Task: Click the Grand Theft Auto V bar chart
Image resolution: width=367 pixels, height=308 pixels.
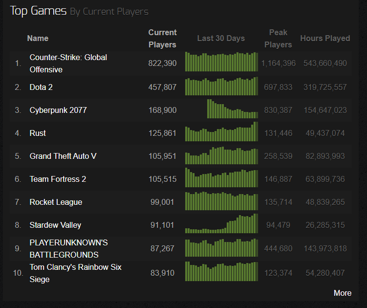Action: click(221, 155)
